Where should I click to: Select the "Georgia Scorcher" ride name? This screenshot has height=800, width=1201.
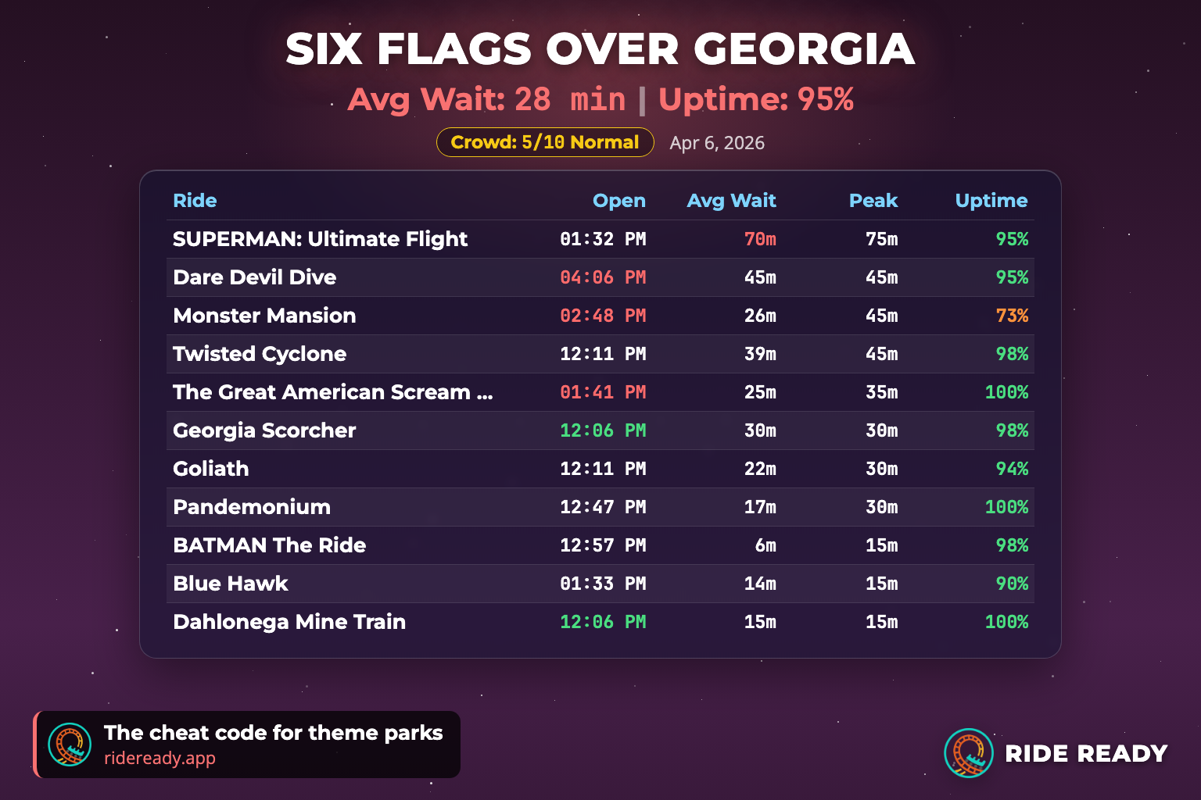point(264,430)
